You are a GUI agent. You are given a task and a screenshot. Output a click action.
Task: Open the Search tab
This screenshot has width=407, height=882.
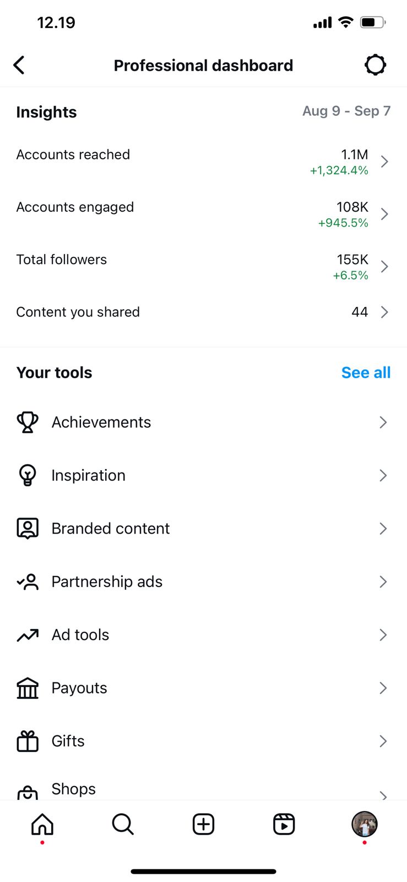pyautogui.click(x=122, y=824)
